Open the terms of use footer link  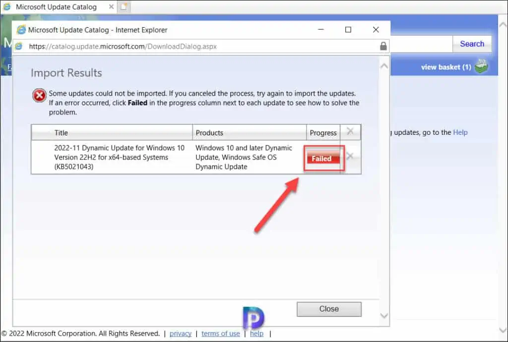point(221,334)
